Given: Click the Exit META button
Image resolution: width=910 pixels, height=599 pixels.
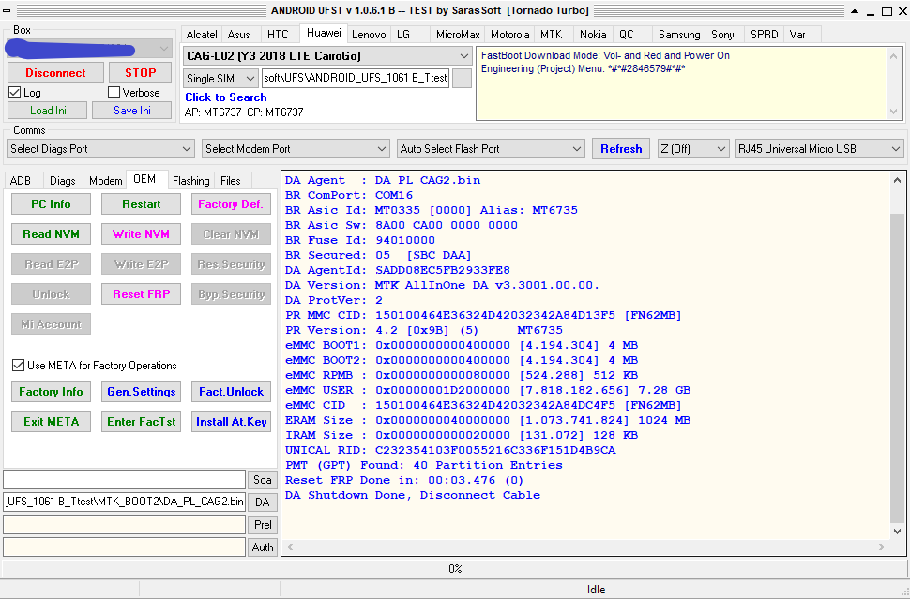Looking at the screenshot, I should pyautogui.click(x=51, y=422).
